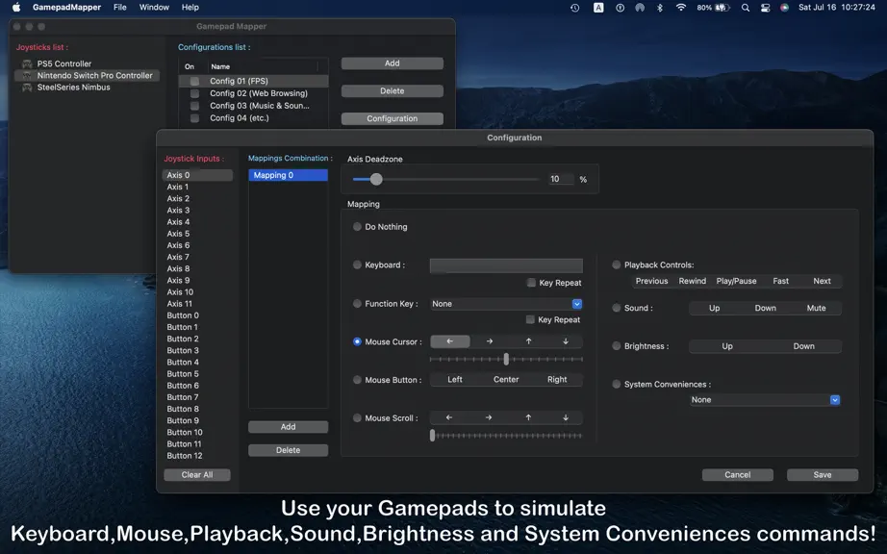Viewport: 887px width, 554px height.
Task: Click the Mouse Cursor speed slider
Action: 506,359
